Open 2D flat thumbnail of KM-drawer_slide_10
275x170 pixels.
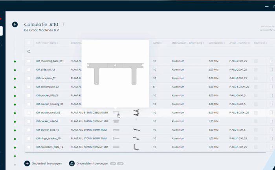click(x=116, y=130)
